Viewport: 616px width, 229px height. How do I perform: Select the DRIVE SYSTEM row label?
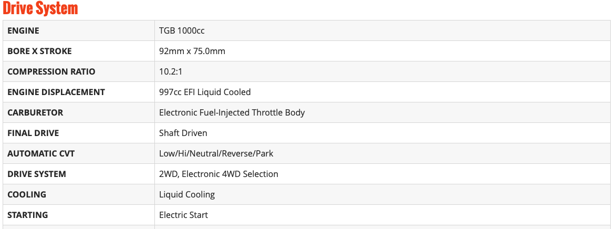[37, 174]
